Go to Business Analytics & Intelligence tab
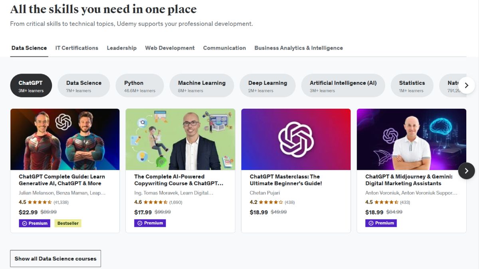Image resolution: width=479 pixels, height=269 pixels. coord(299,48)
